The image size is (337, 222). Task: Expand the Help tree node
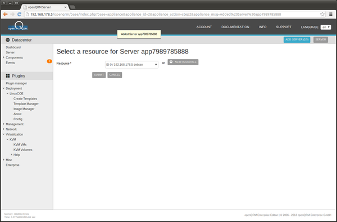[11, 155]
